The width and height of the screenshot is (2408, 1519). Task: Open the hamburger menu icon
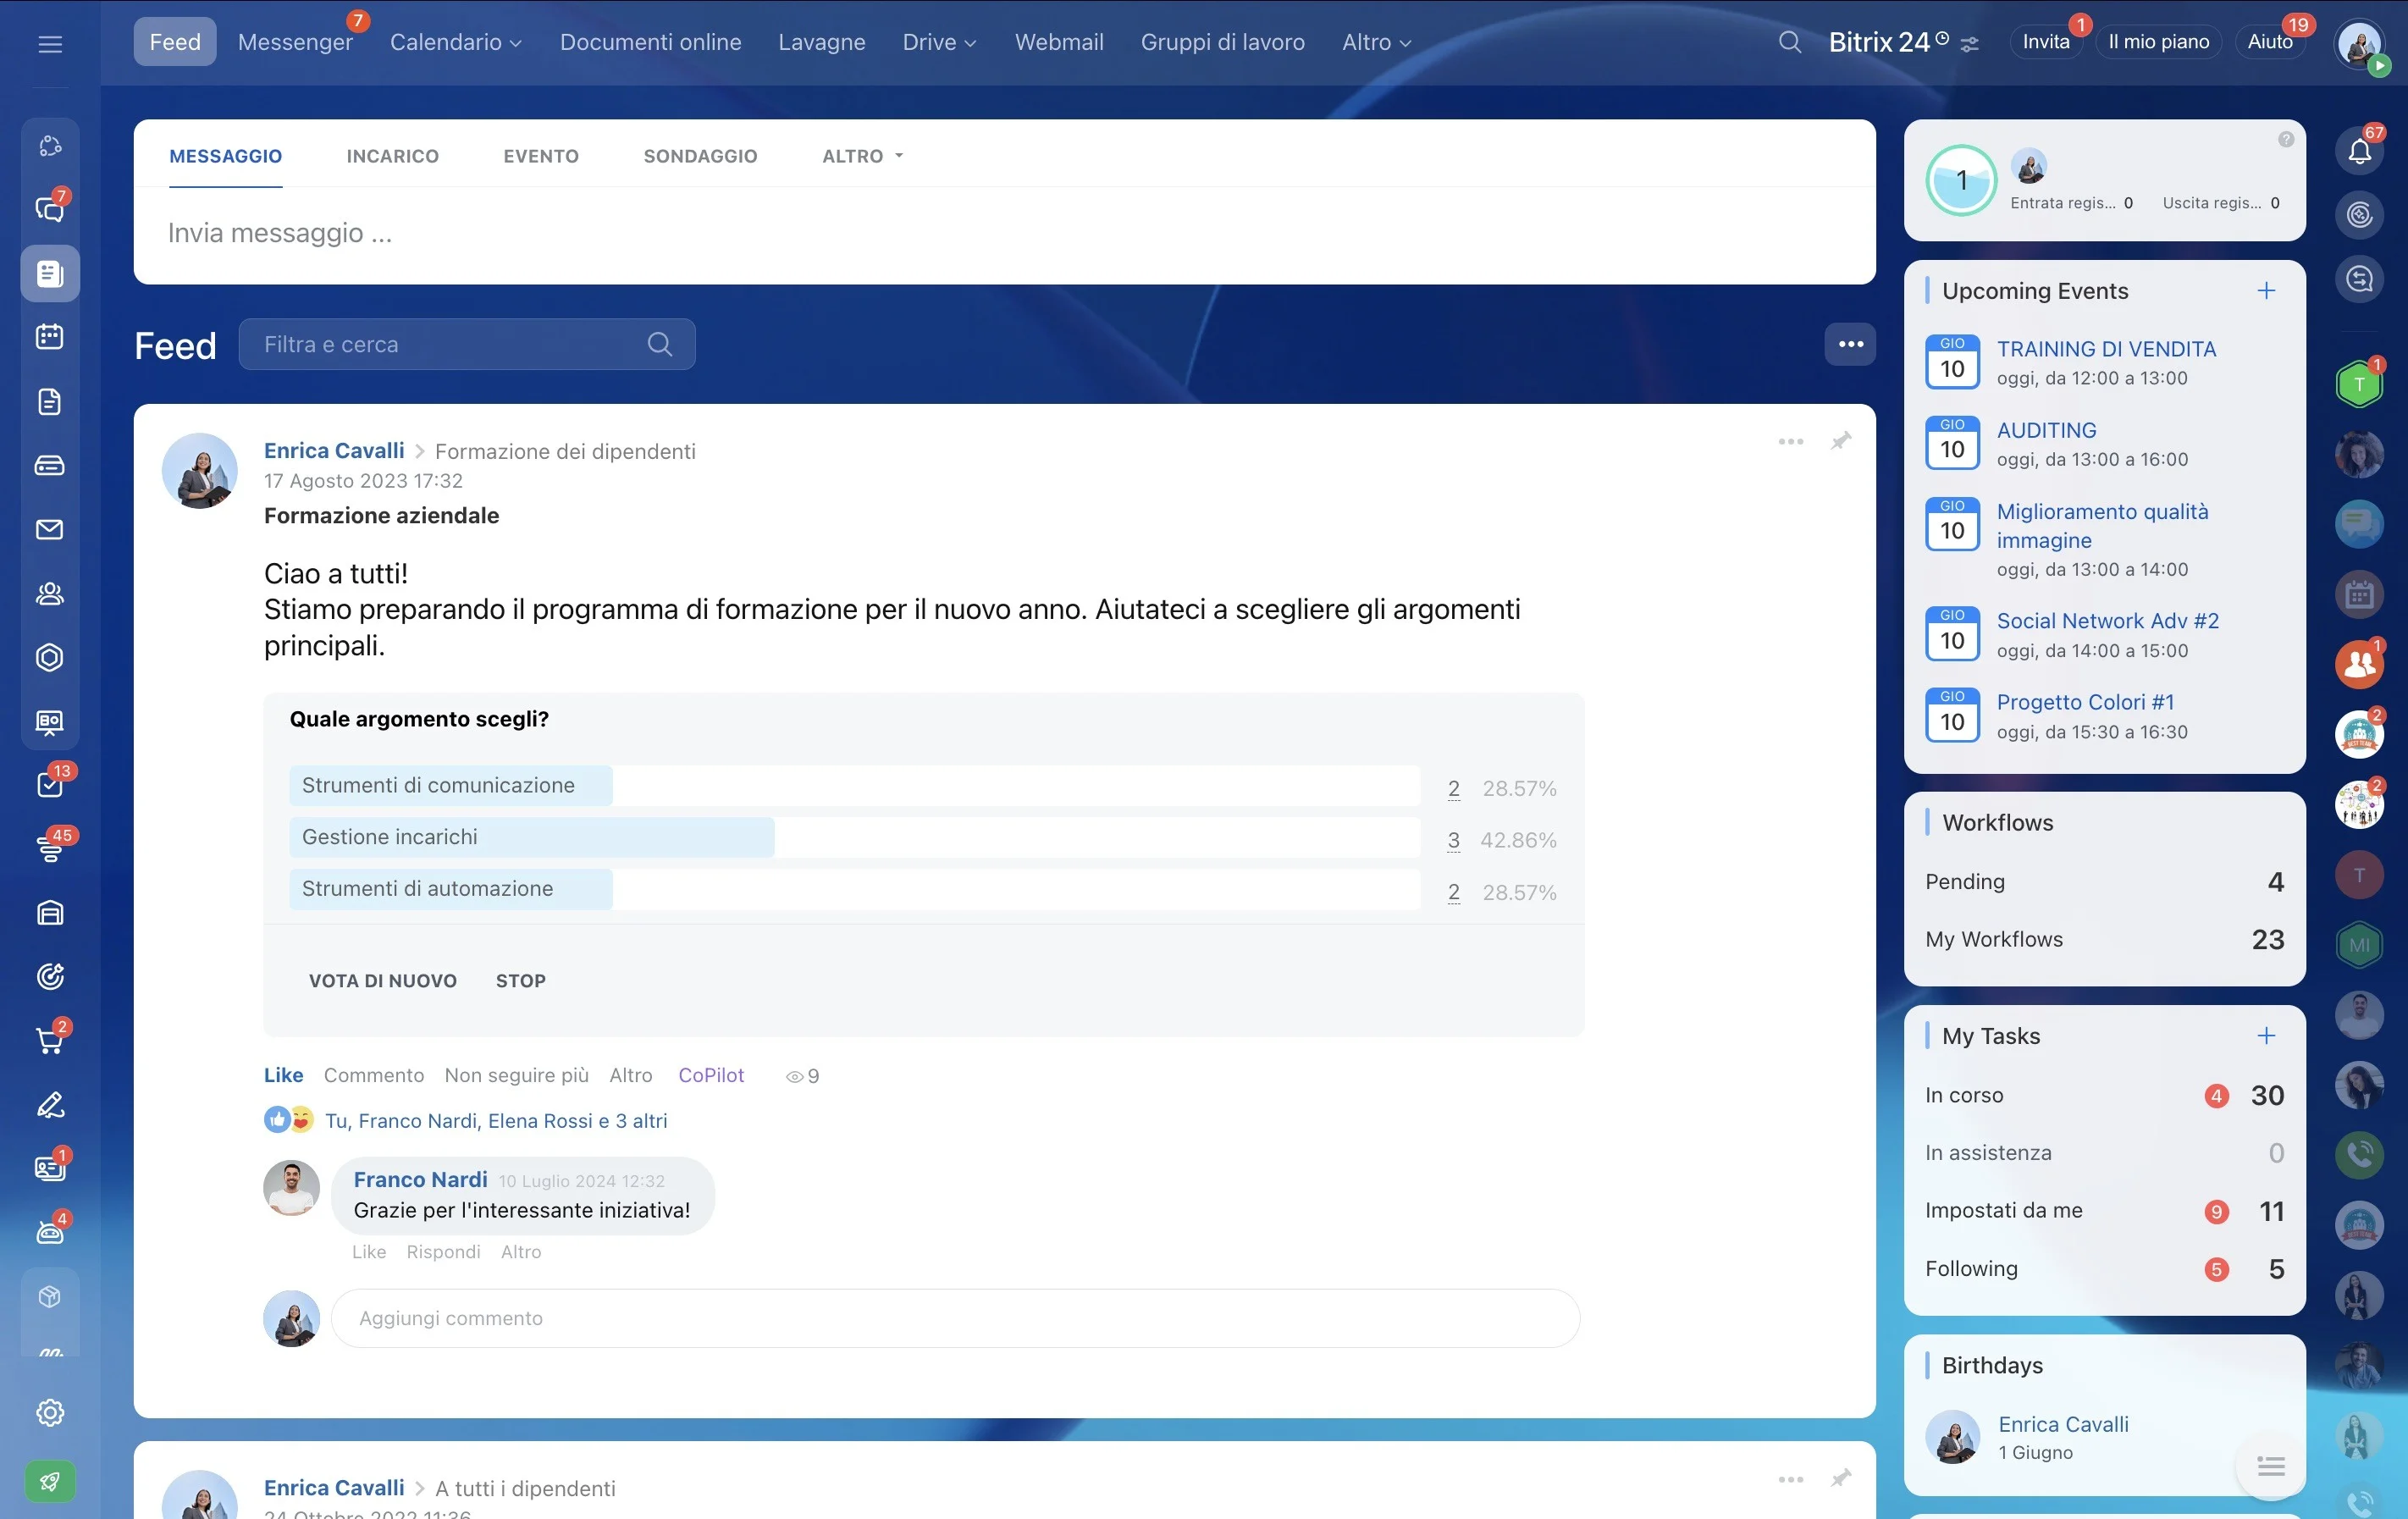click(50, 43)
